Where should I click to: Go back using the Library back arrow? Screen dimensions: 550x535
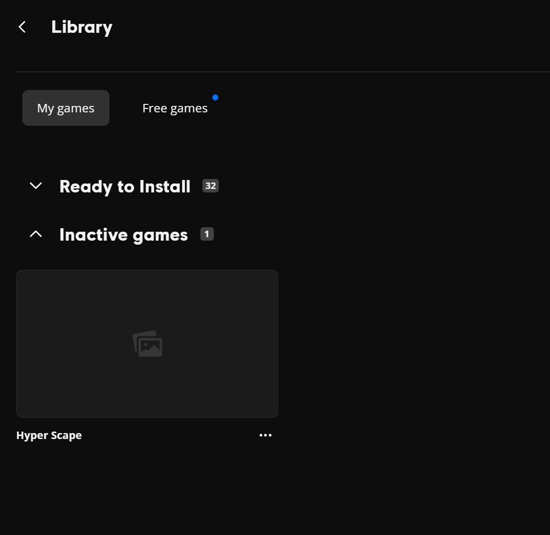[22, 27]
